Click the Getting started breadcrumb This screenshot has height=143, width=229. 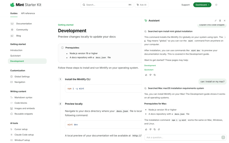(x=65, y=25)
